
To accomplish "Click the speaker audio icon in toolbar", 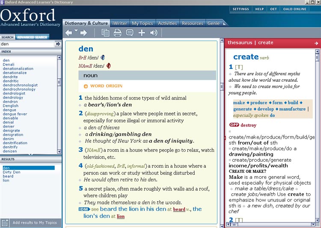I will pyautogui.click(x=154, y=33).
